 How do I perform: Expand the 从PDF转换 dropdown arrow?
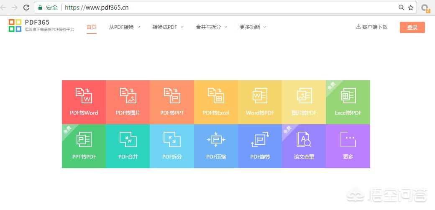point(139,27)
